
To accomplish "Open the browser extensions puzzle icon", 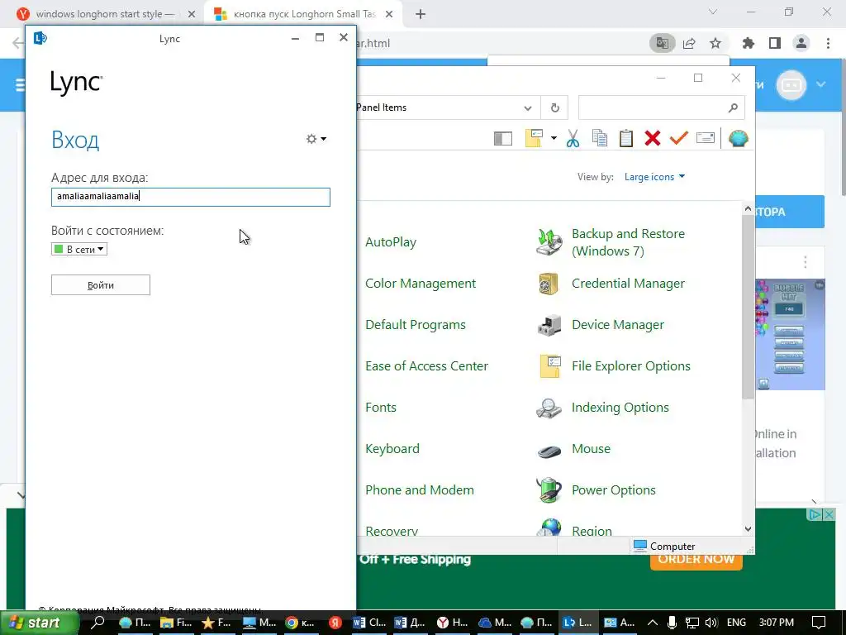I will (x=748, y=43).
